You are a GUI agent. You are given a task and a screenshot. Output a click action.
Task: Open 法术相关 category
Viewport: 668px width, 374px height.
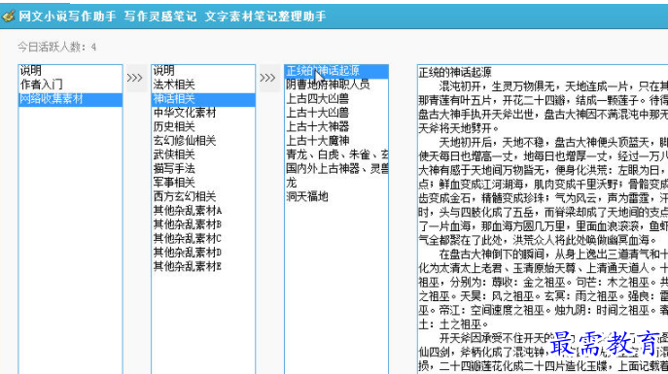203,85
